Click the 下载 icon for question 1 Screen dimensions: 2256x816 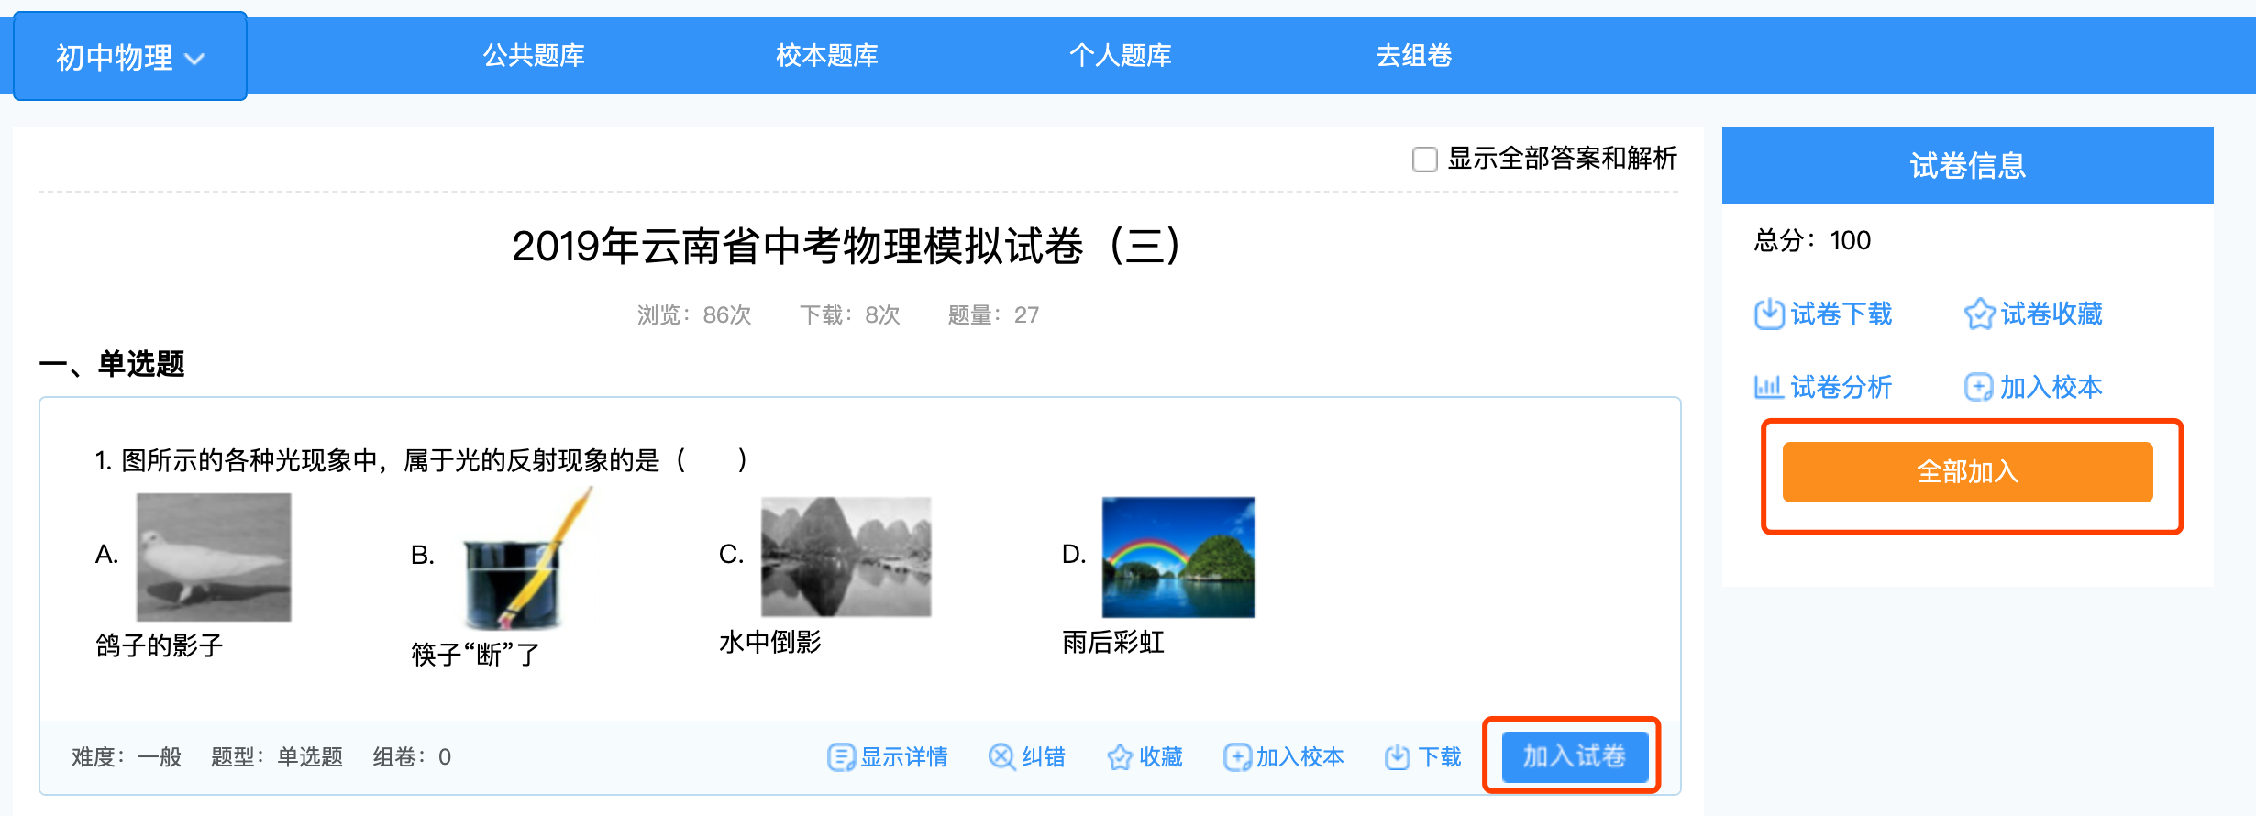click(1398, 757)
